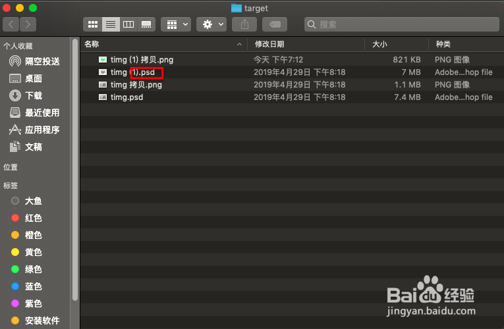Click the AirDrop radar icon
Viewport: 504px width, 329px height.
tap(15, 61)
